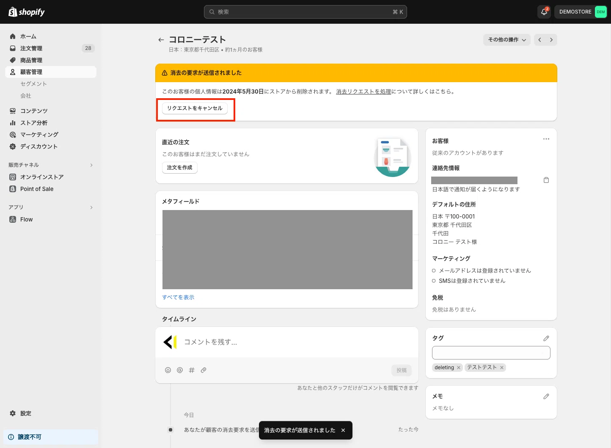
Task: Open Point of Sale channel
Action: point(51,189)
